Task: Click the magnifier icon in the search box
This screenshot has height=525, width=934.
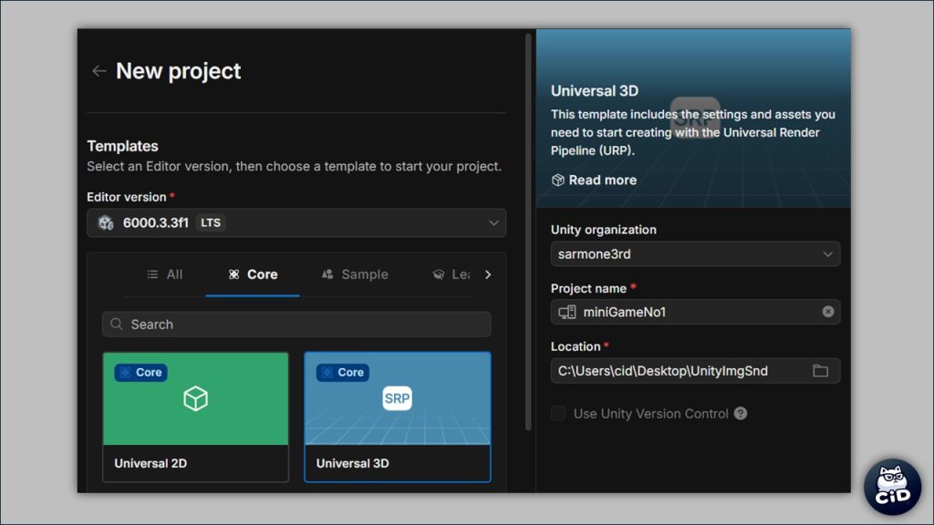Action: click(117, 324)
